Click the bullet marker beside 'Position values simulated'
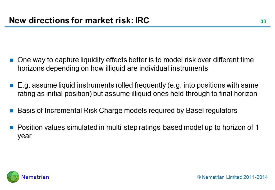 12,128
